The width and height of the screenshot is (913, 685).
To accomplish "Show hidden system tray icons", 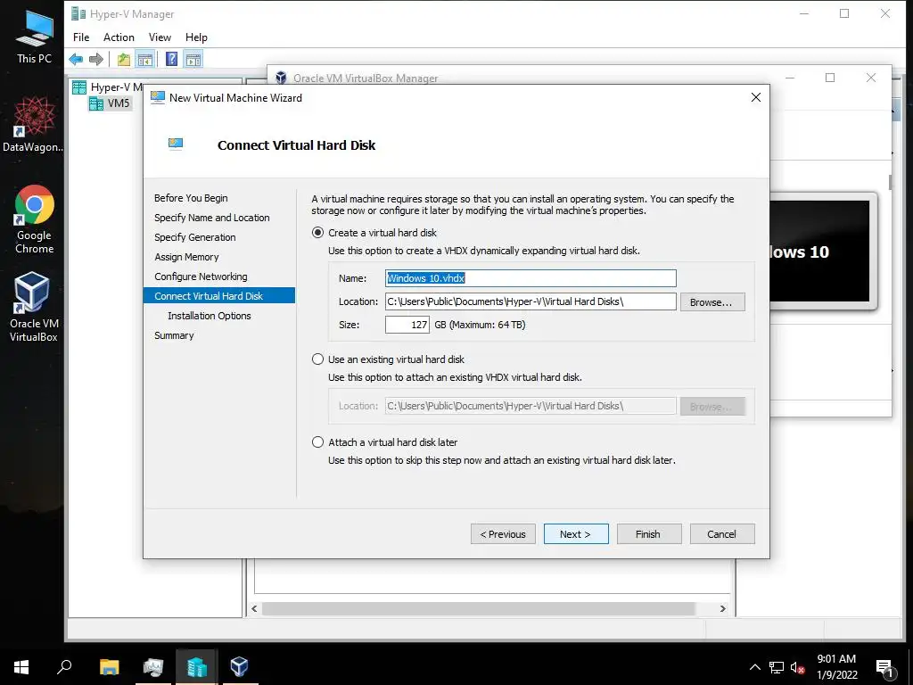I will [754, 667].
